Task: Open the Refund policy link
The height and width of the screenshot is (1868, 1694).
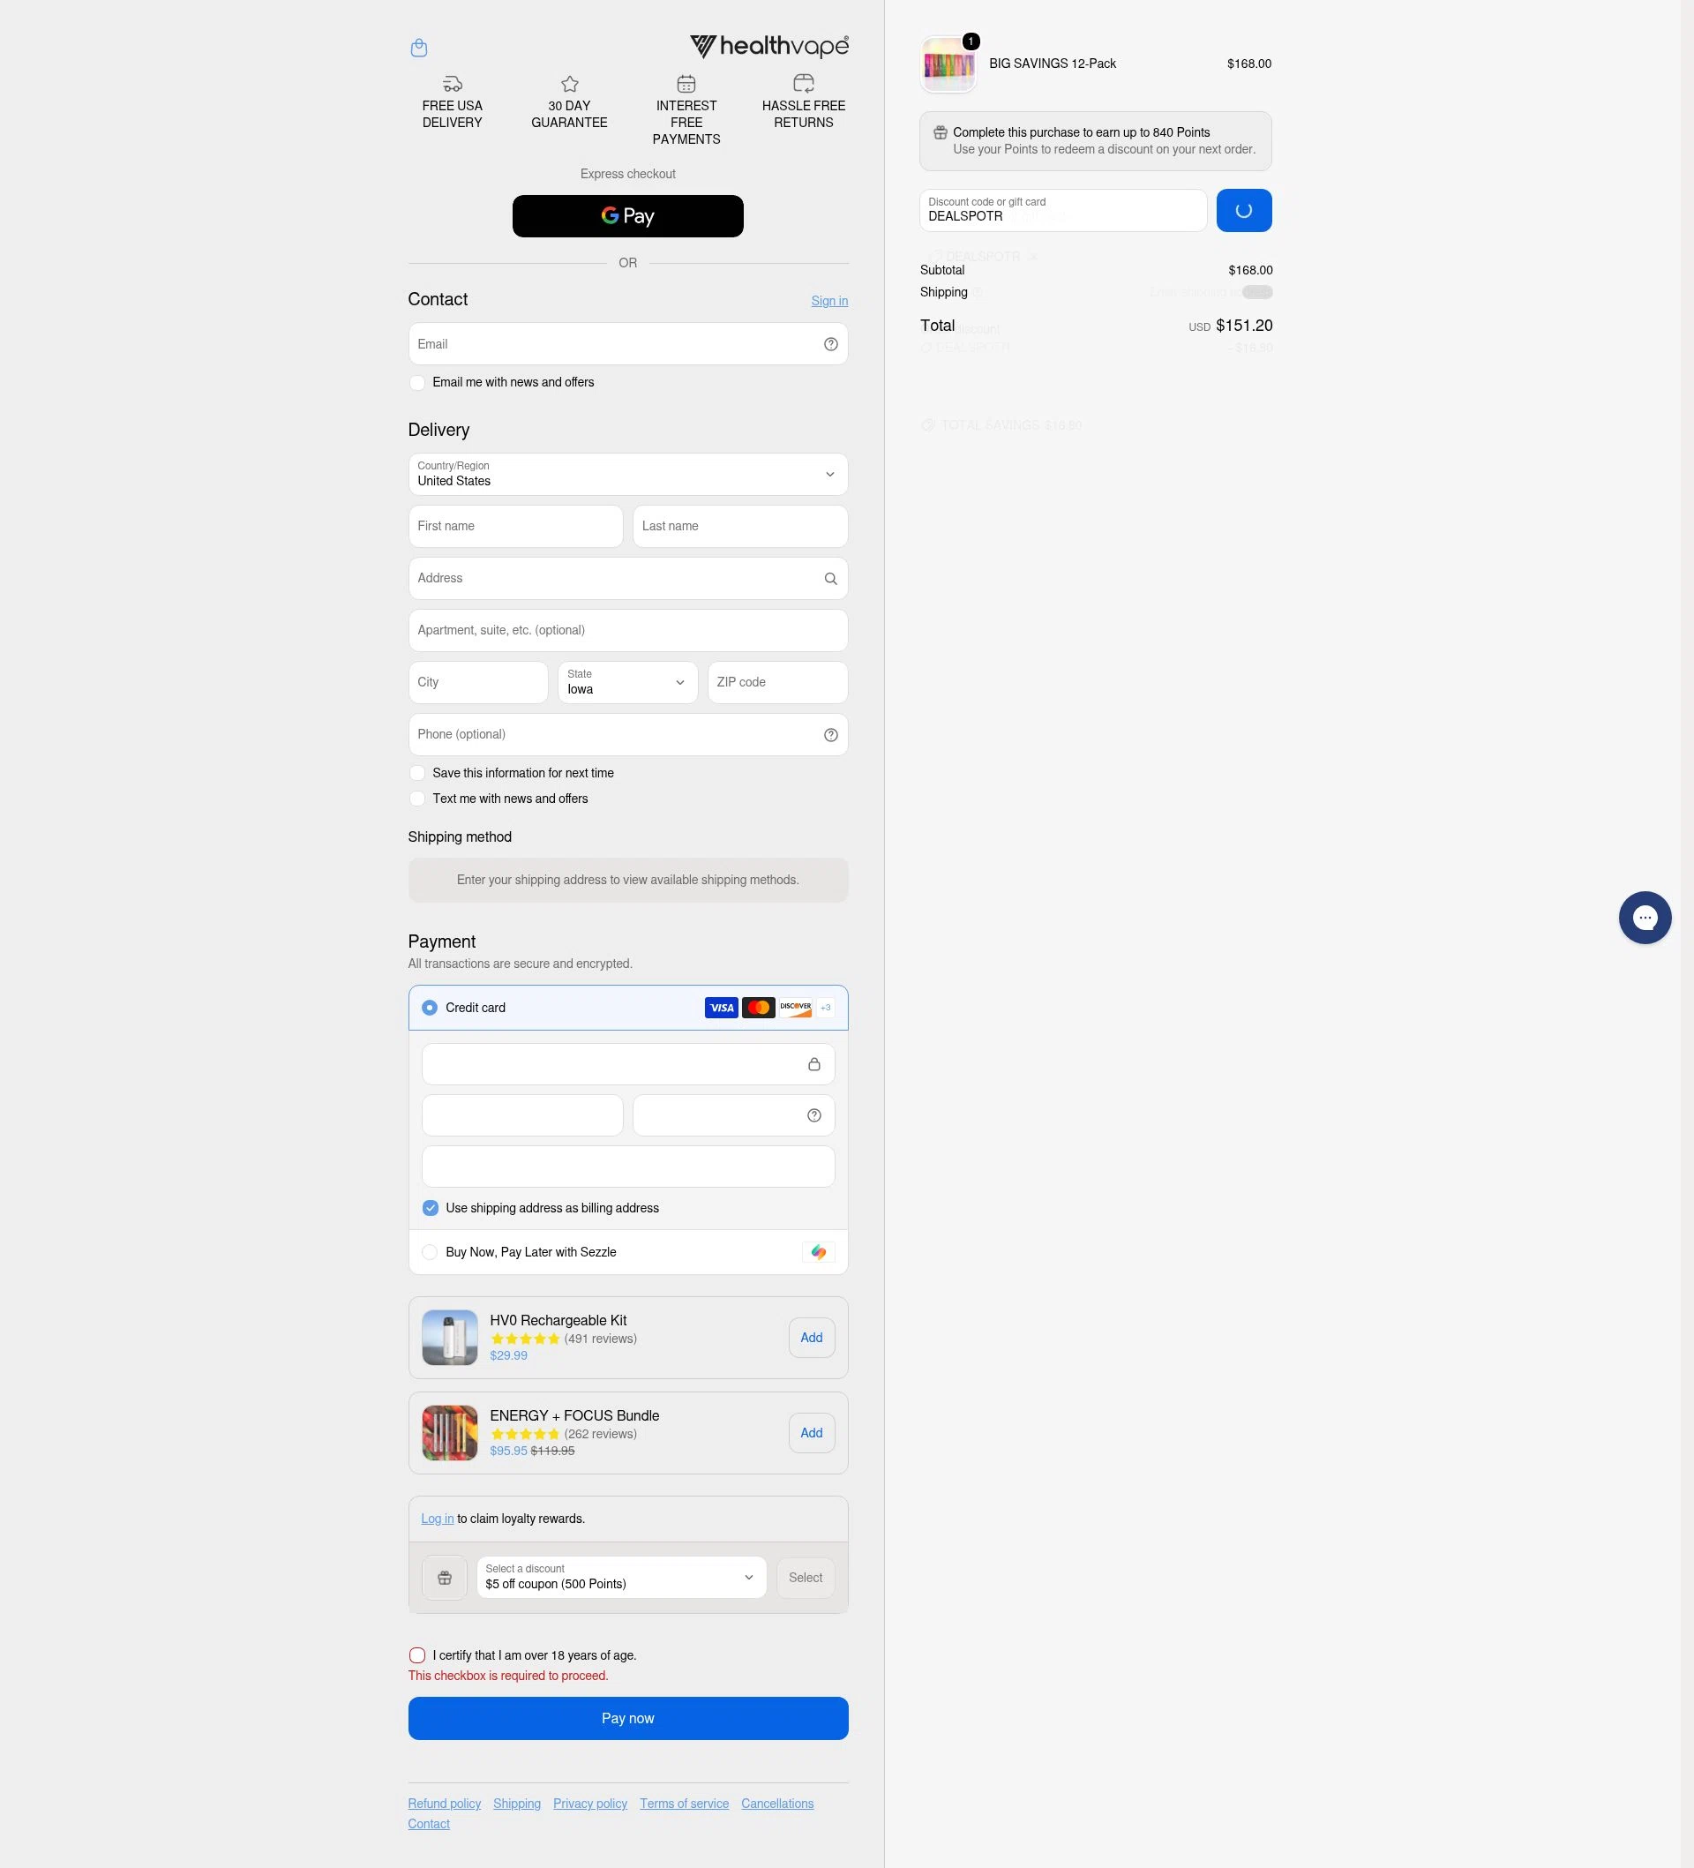Action: (445, 1804)
